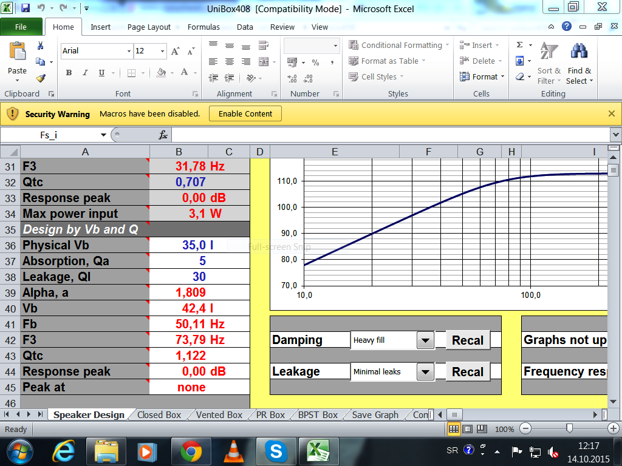This screenshot has height=466, width=622.
Task: Open Find & Select binoculars
Action: point(579,63)
